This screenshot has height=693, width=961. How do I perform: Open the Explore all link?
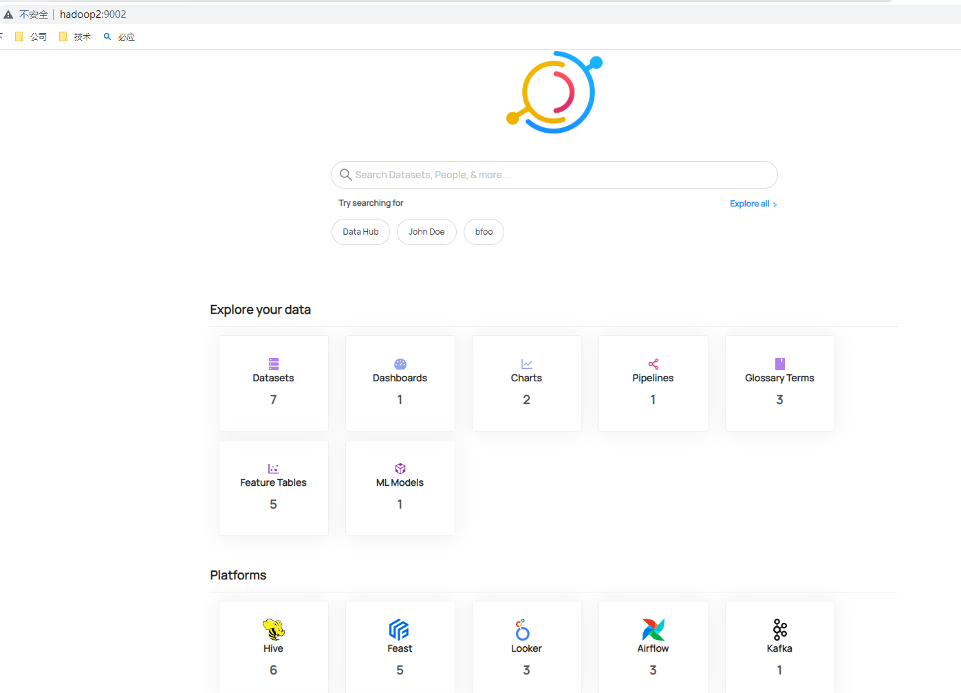753,204
